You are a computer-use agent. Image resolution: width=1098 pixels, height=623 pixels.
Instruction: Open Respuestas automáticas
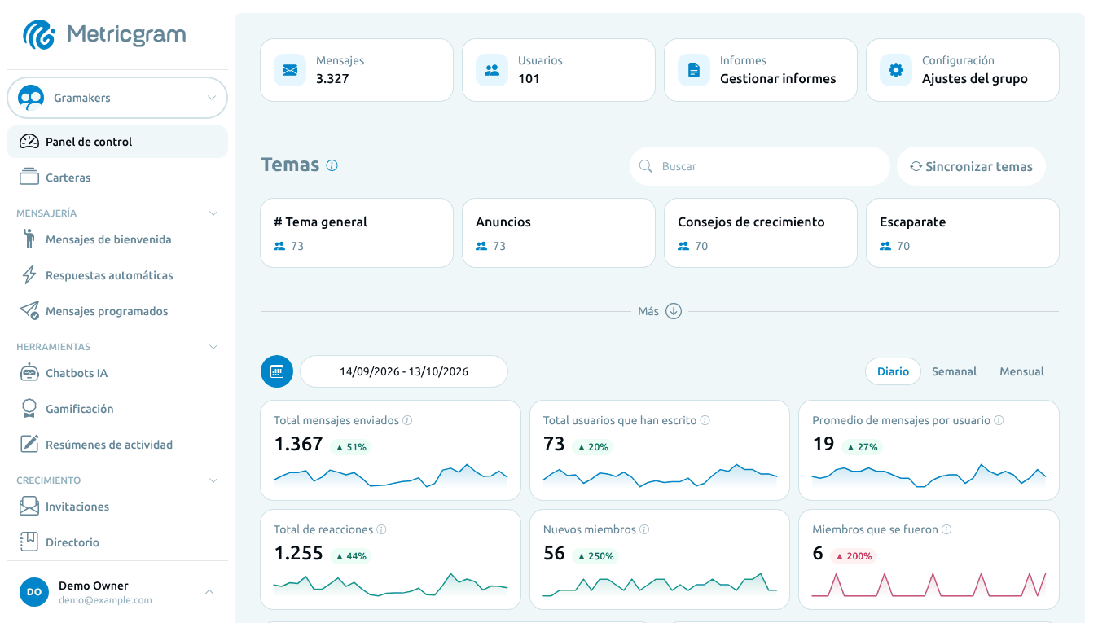[x=117, y=275]
